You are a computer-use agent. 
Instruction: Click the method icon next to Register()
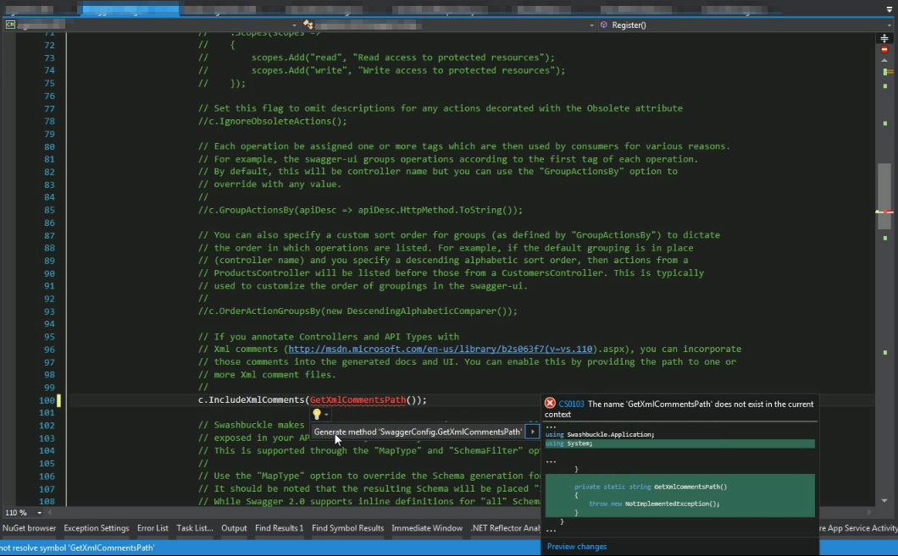[x=604, y=25]
